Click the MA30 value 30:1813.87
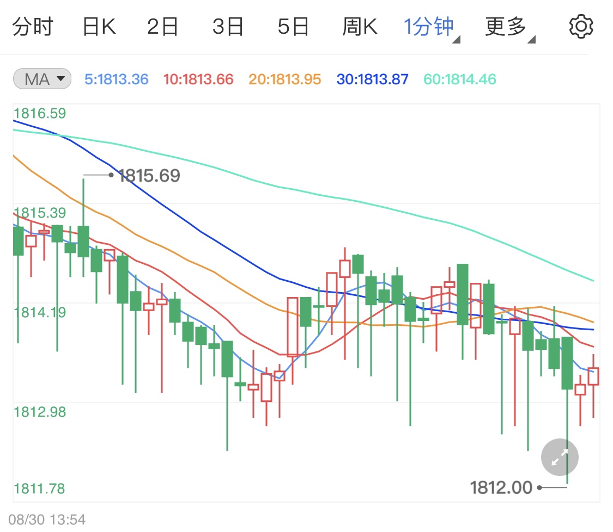This screenshot has height=532, width=613. tap(372, 79)
